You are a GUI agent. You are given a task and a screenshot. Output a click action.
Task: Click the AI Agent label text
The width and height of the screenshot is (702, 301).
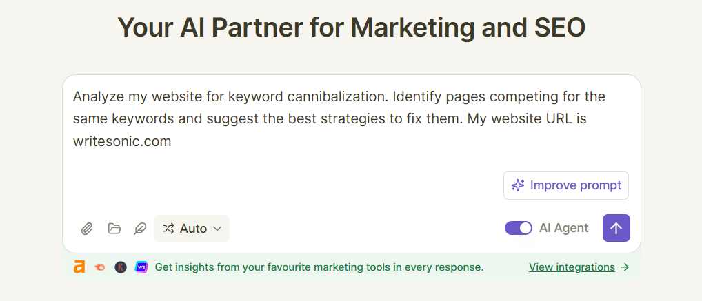[563, 228]
